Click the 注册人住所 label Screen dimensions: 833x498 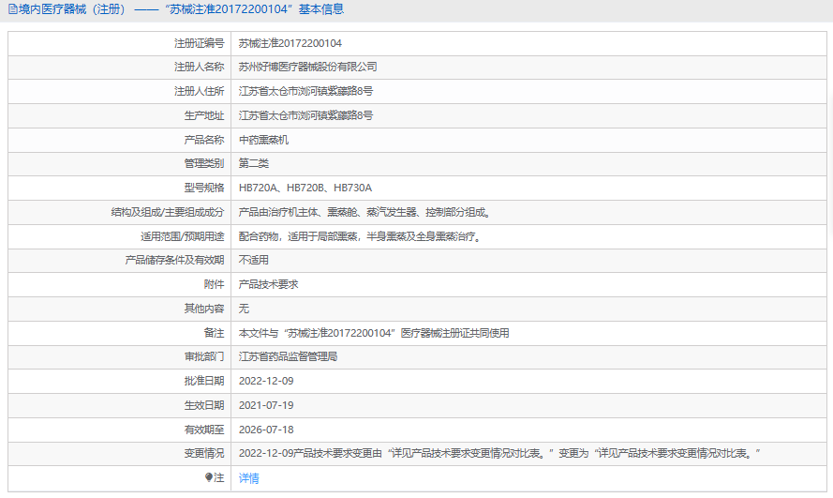click(x=200, y=91)
